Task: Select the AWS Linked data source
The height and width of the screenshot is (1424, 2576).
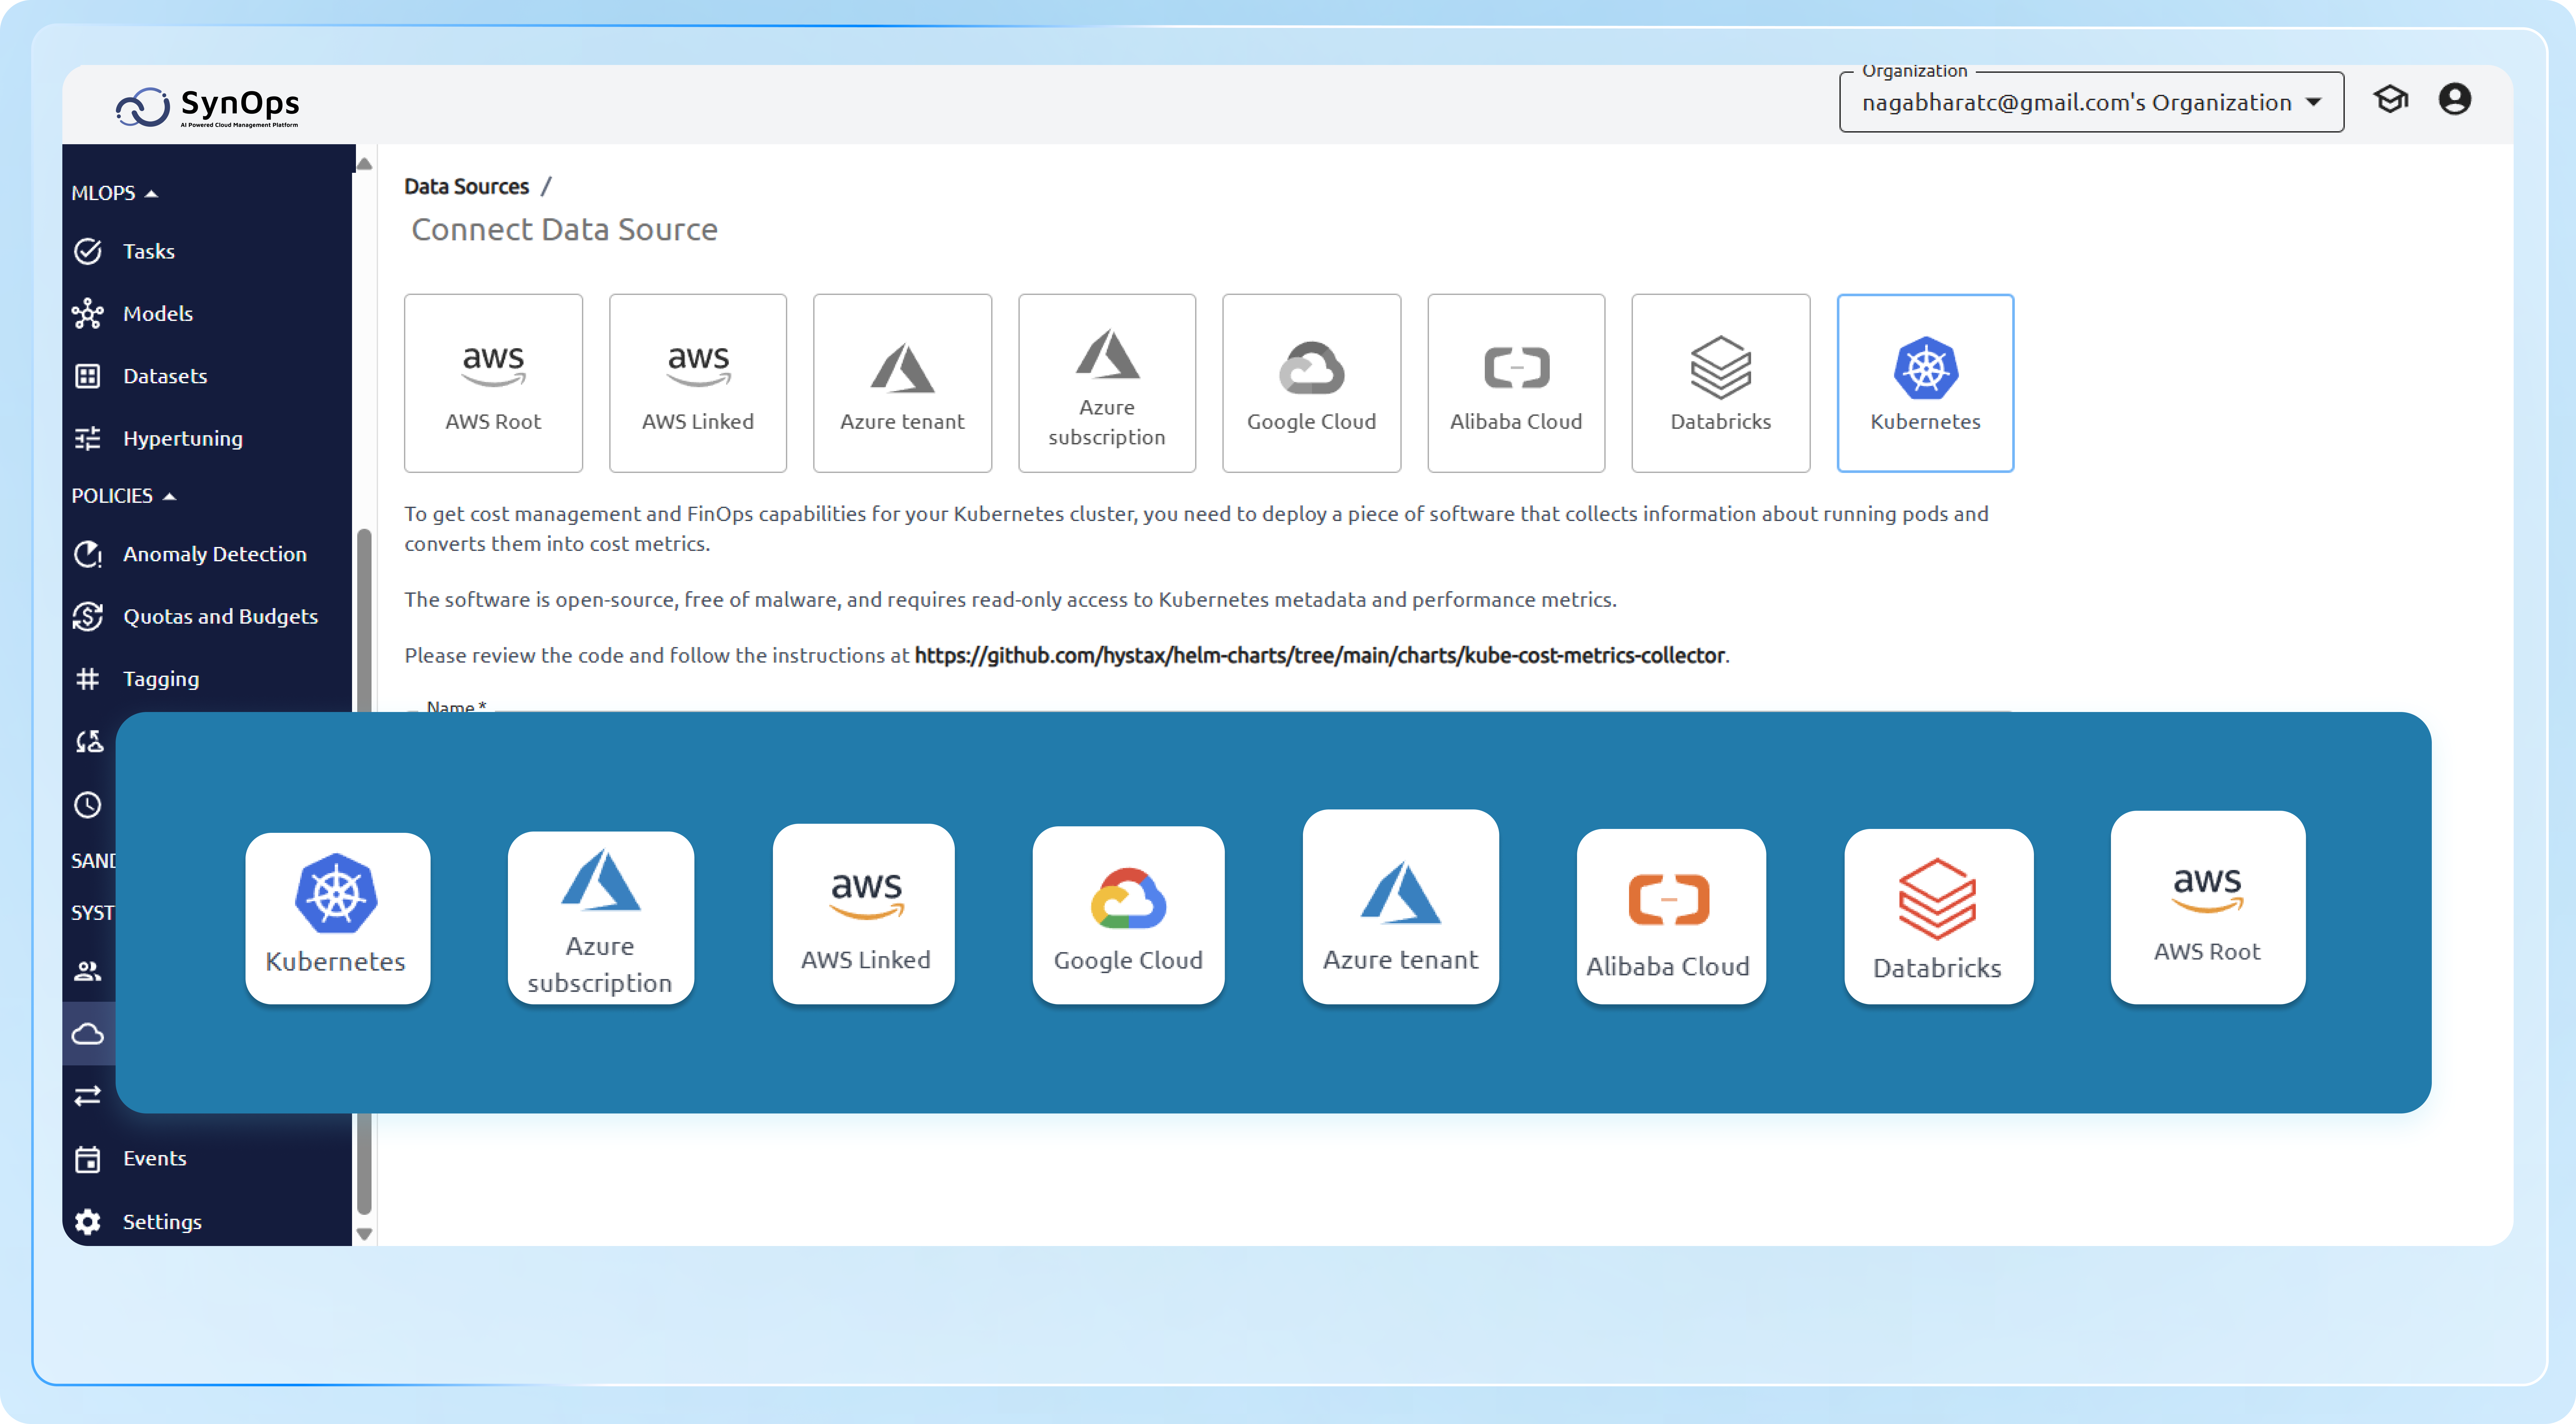Action: (x=697, y=383)
